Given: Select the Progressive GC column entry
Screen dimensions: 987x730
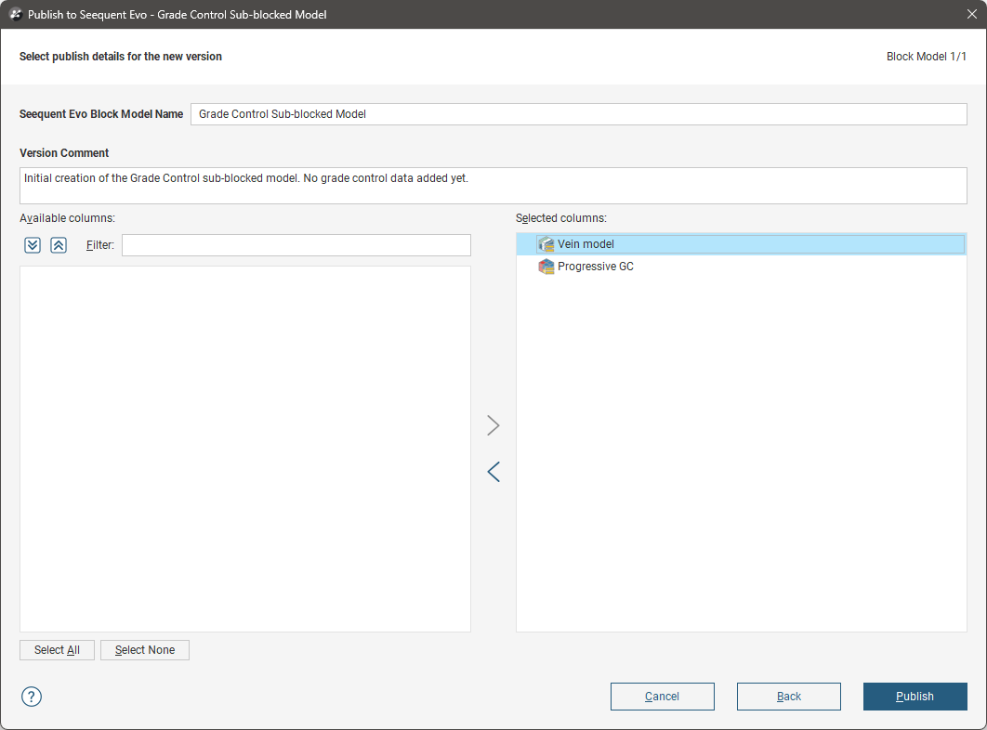Looking at the screenshot, I should 595,267.
